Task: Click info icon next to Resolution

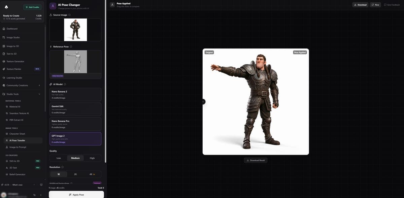Action: 63,167
